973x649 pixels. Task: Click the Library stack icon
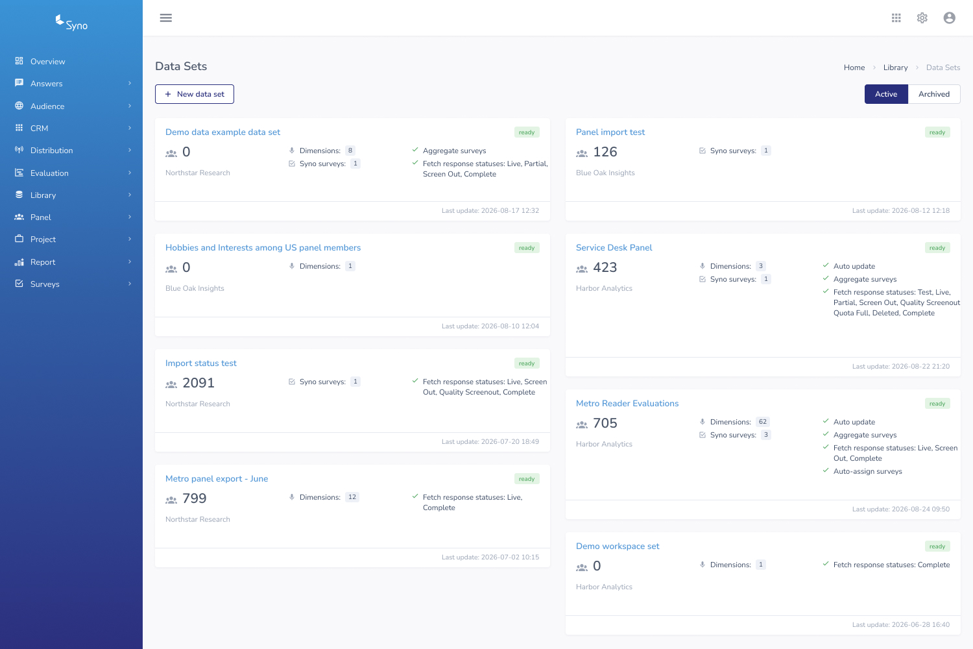[x=19, y=195]
